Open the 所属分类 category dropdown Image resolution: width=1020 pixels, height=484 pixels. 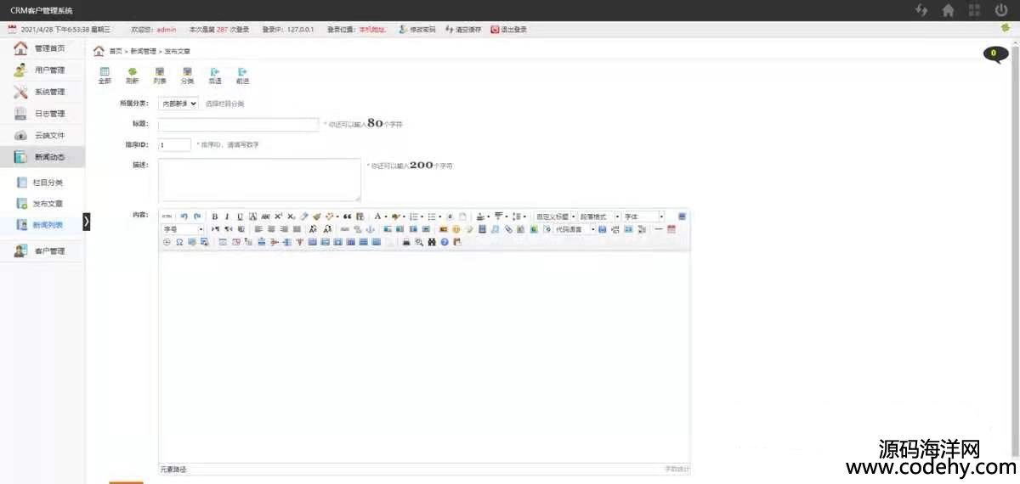178,104
